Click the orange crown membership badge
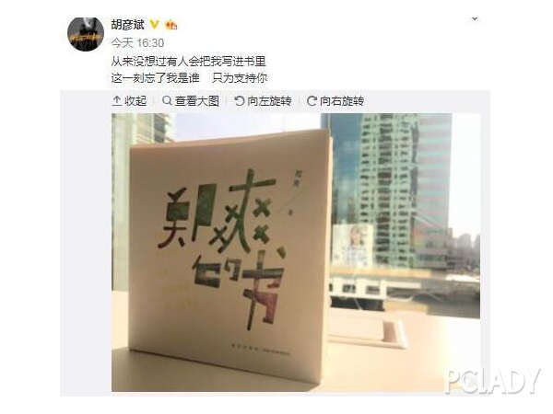 [171, 25]
